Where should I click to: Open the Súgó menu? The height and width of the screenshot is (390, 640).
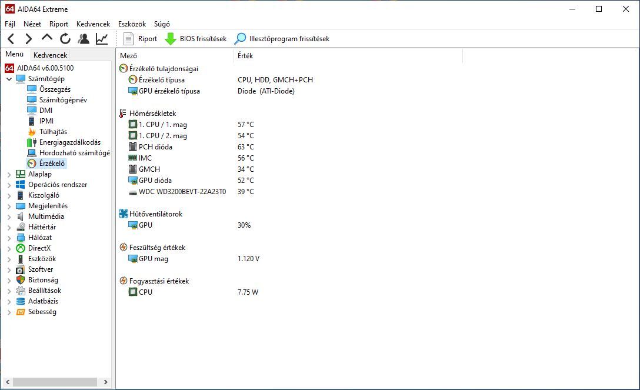click(162, 24)
